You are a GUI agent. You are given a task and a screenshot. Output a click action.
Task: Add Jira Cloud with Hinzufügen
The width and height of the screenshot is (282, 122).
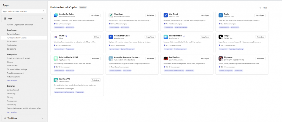pos(205,15)
